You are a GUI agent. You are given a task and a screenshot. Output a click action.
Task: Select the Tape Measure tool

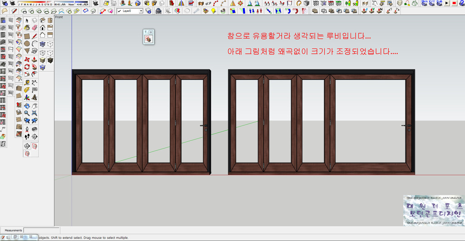click(x=27, y=82)
